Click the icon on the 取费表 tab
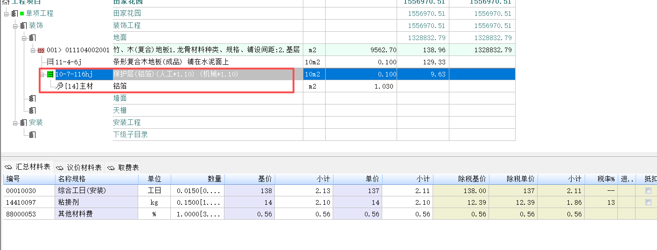Screen dimensions: 657x250 click(x=112, y=167)
